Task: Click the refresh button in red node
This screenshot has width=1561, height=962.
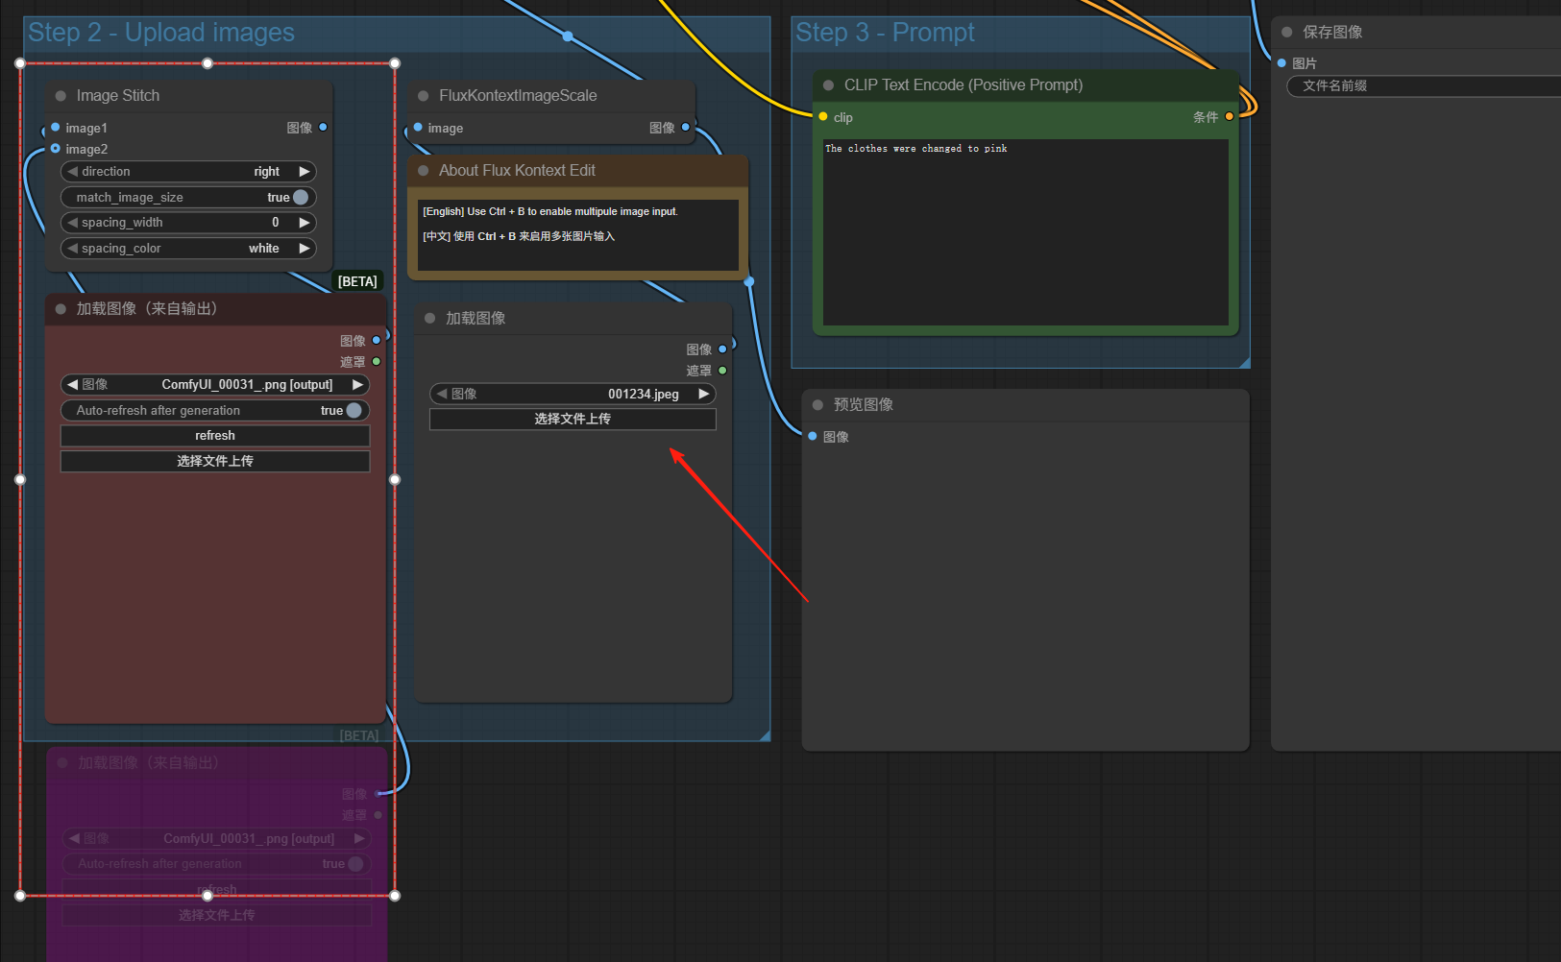Action: click(215, 436)
